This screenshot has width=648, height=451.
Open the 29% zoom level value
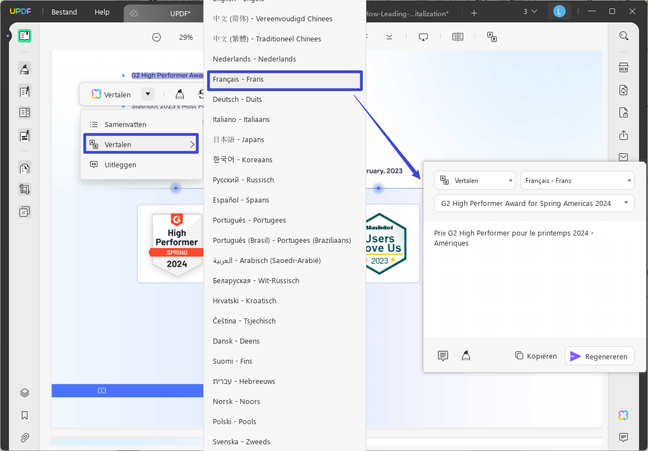186,37
